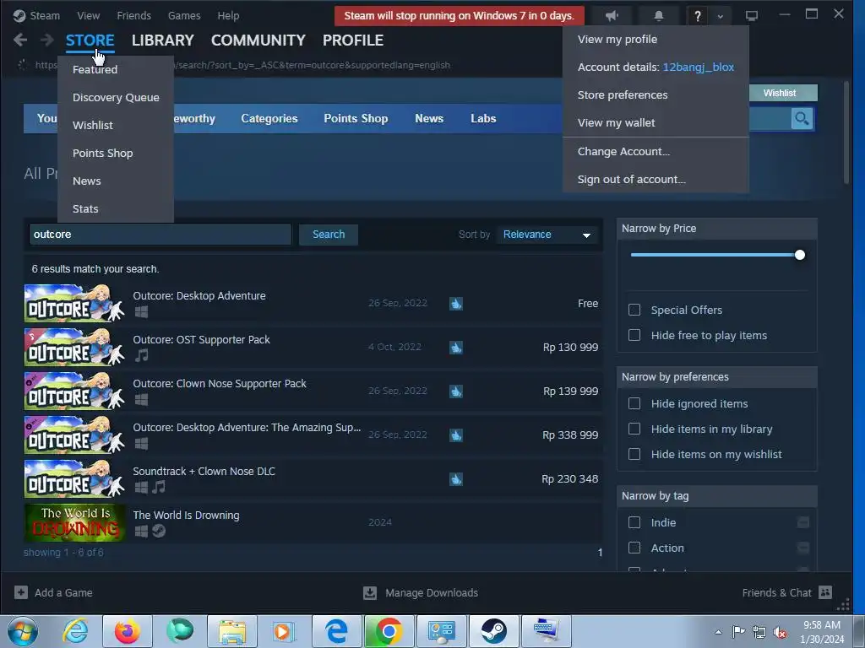Open the Categories store menu

pyautogui.click(x=269, y=118)
